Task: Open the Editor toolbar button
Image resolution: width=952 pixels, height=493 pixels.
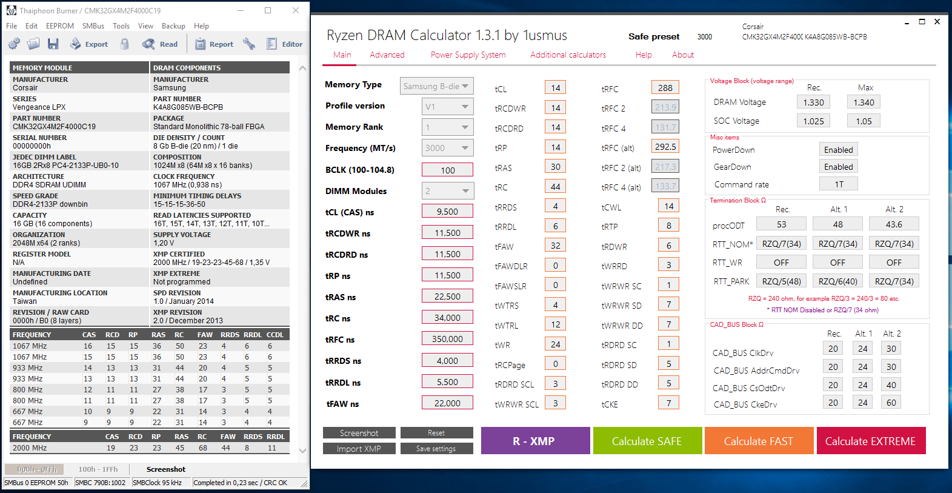Action: [x=284, y=44]
